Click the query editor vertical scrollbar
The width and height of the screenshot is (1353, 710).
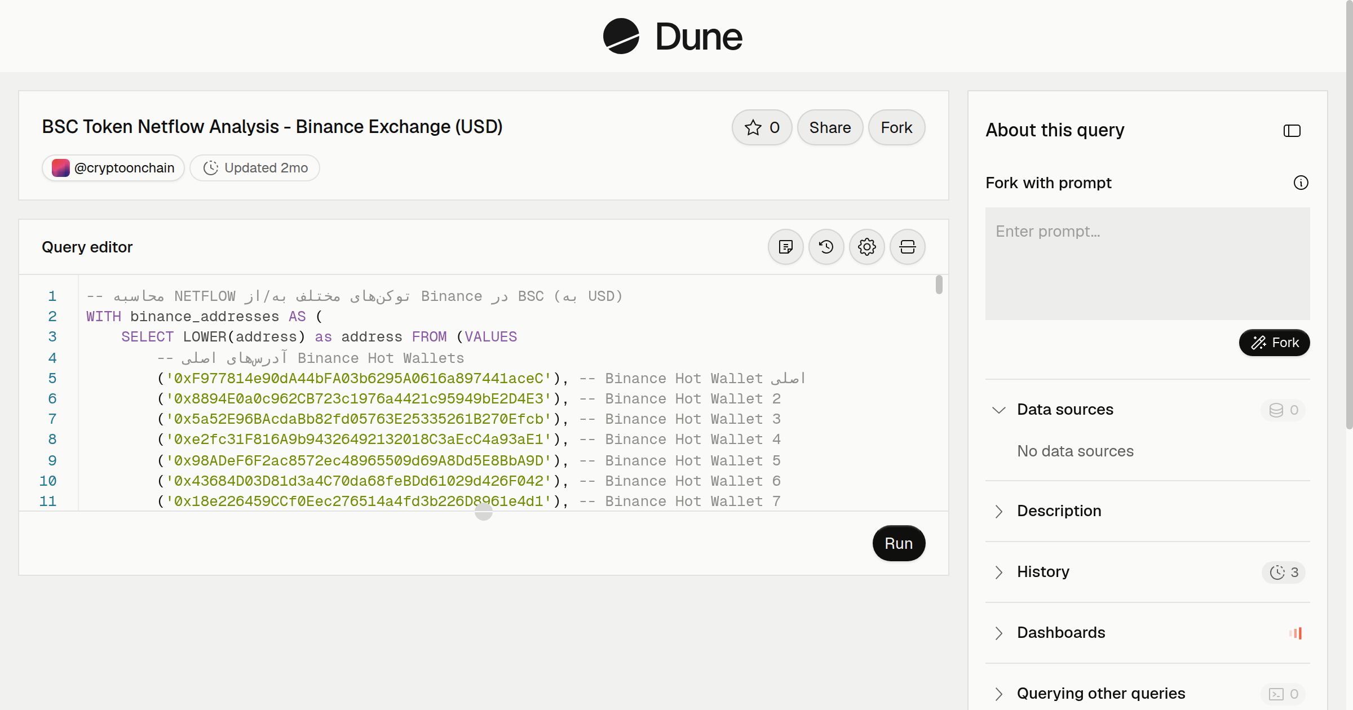coord(939,285)
